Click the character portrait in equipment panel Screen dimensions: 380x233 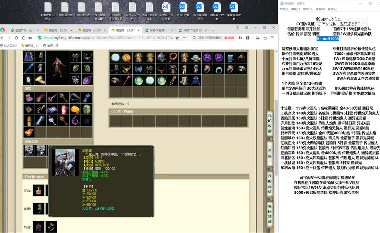58,68
